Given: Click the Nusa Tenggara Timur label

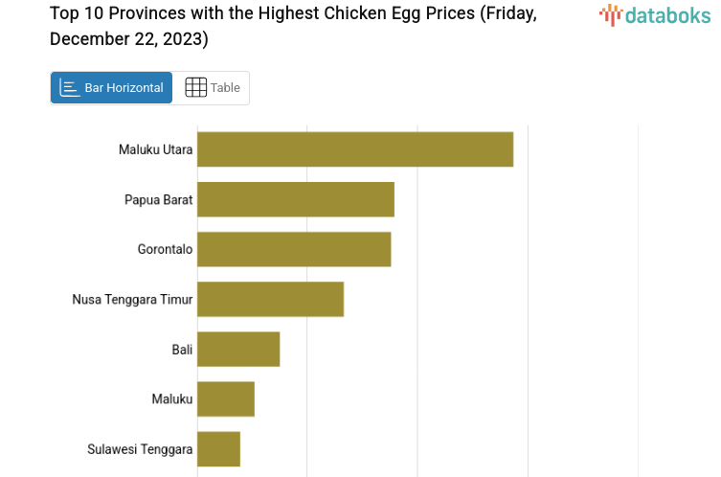Looking at the screenshot, I should (132, 299).
